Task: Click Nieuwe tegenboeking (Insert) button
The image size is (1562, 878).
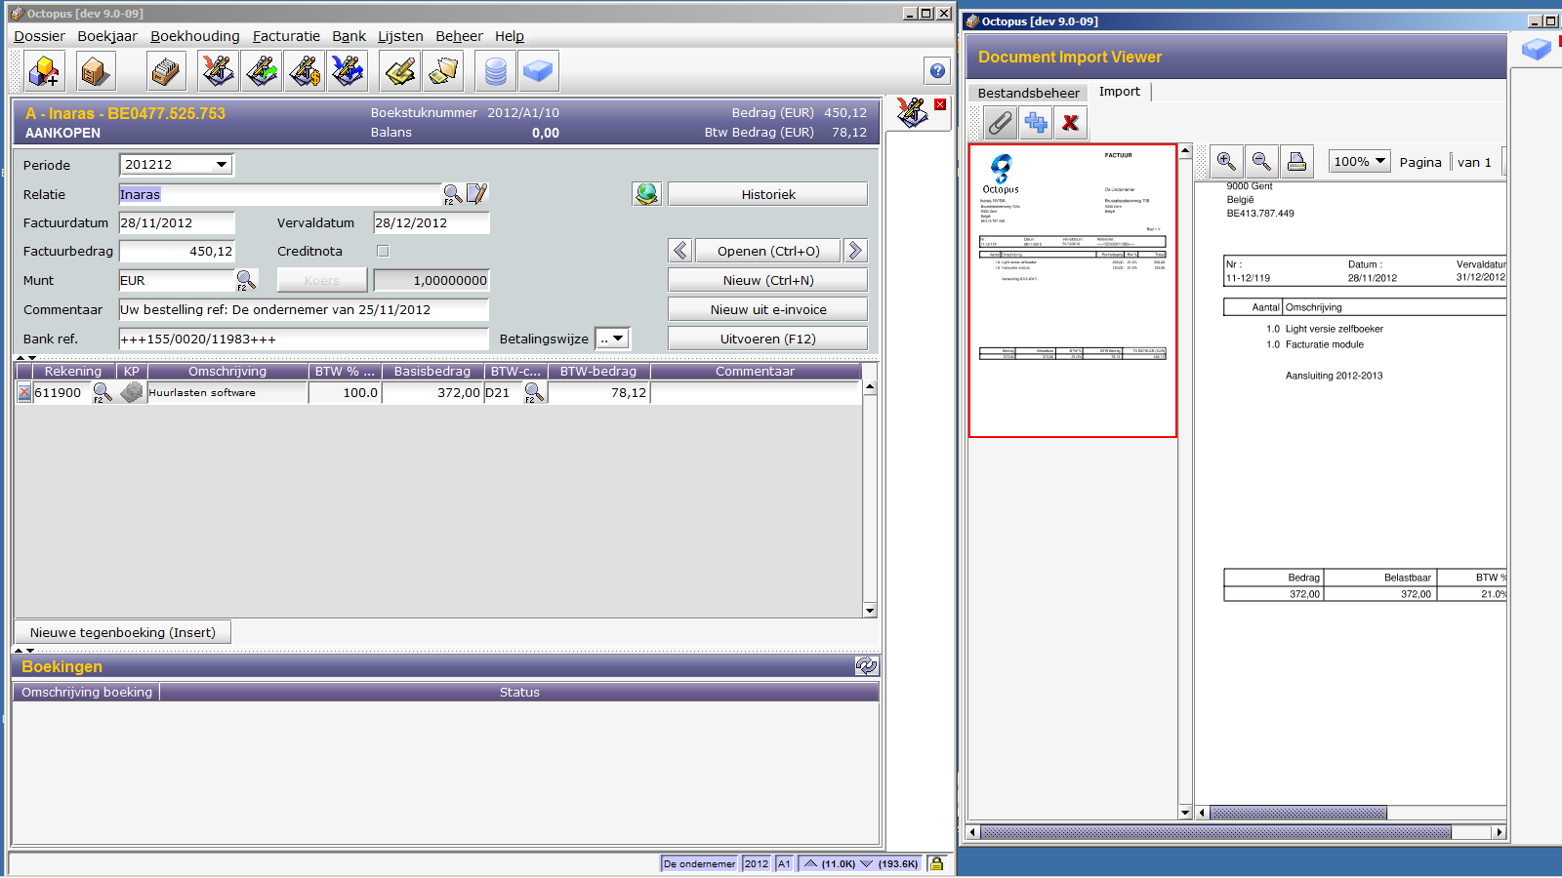Action: coord(122,632)
